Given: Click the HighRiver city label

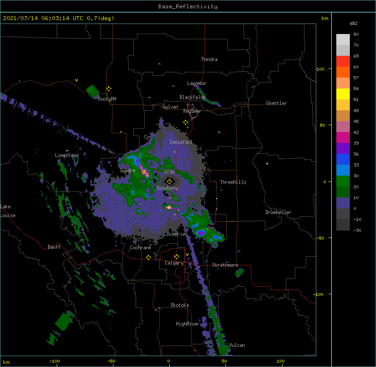Looking at the screenshot, I should 188,324.
